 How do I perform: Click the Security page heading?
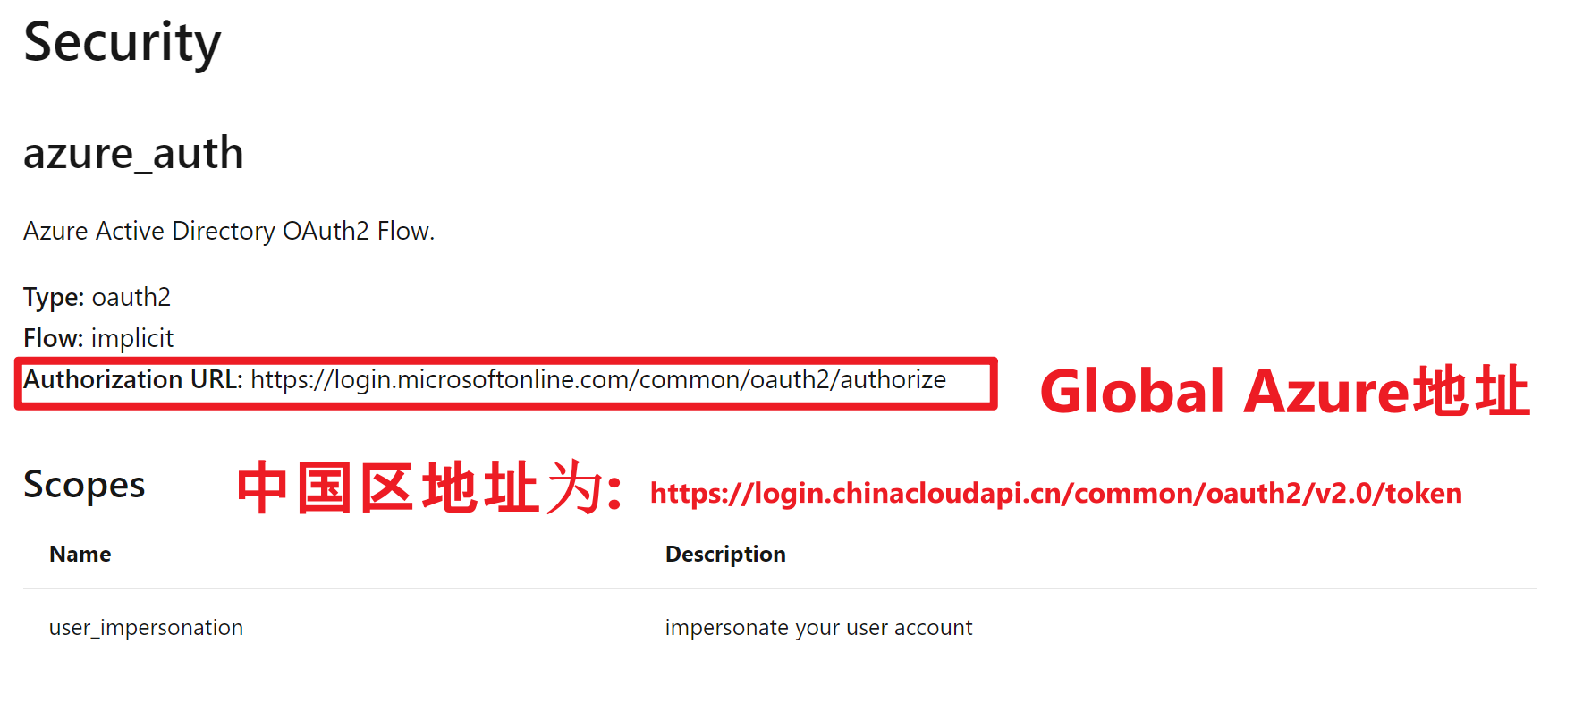tap(123, 43)
